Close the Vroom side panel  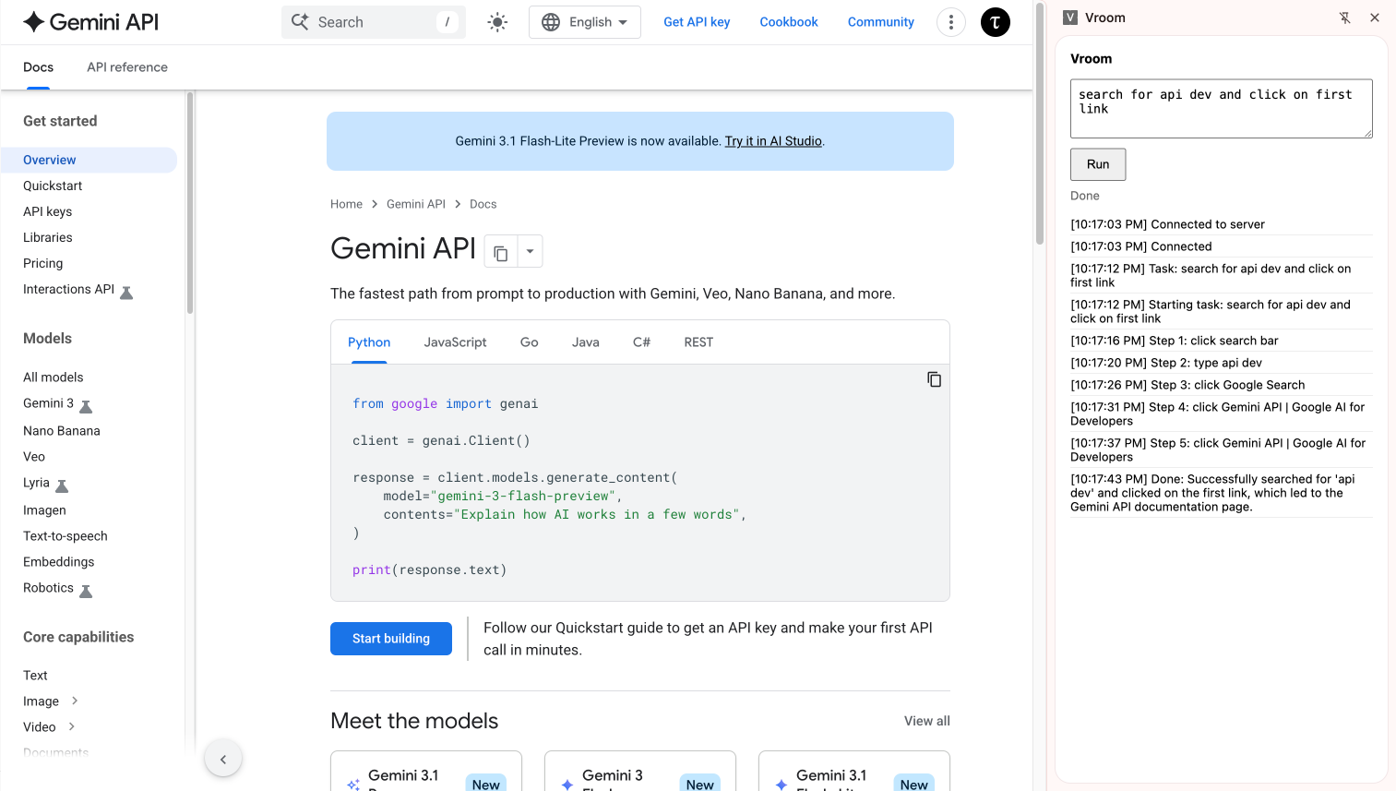click(x=1374, y=18)
